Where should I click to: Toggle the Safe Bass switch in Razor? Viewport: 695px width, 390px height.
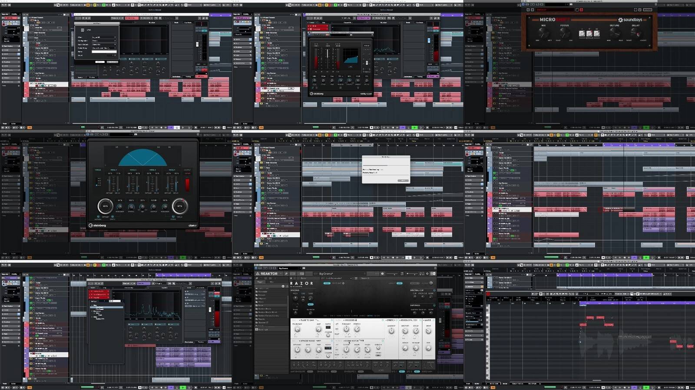pos(434,305)
